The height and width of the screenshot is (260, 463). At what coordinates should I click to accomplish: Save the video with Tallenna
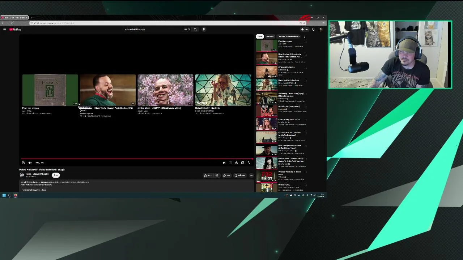pyautogui.click(x=240, y=175)
